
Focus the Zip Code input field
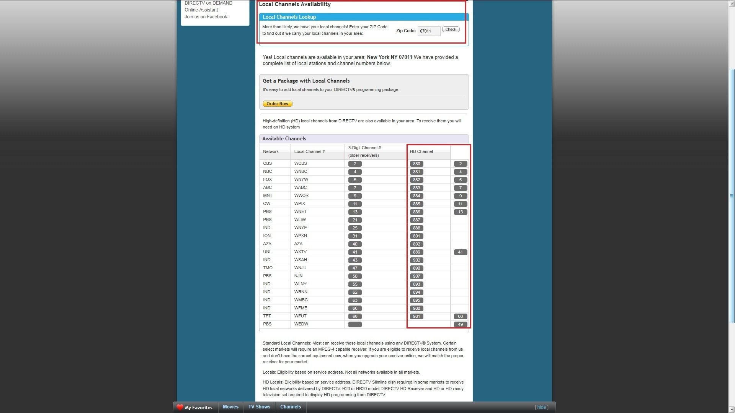pyautogui.click(x=429, y=31)
